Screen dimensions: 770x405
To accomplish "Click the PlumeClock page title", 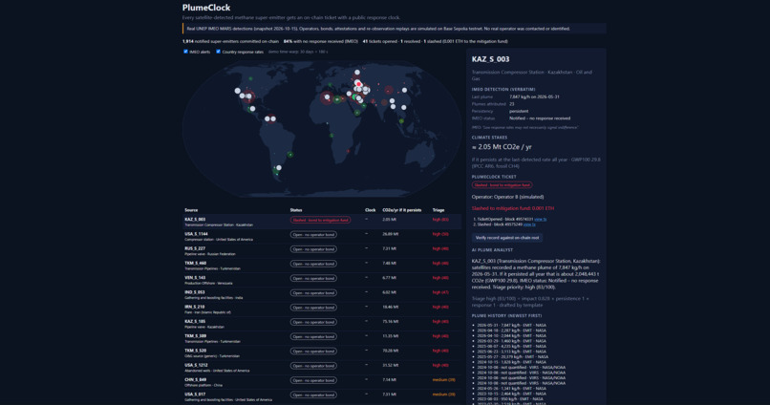I will point(206,8).
